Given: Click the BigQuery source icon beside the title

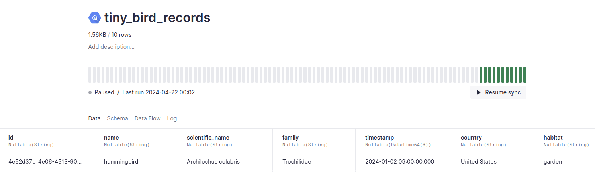Looking at the screenshot, I should click(94, 18).
